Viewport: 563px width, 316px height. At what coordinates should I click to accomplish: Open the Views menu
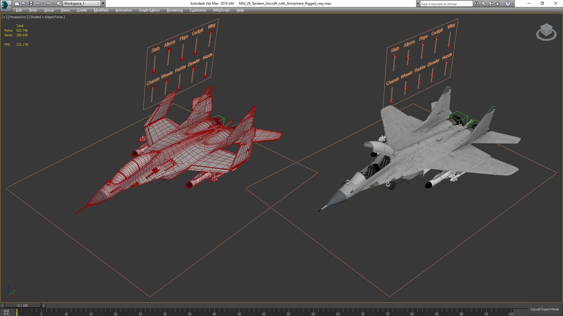(x=65, y=10)
